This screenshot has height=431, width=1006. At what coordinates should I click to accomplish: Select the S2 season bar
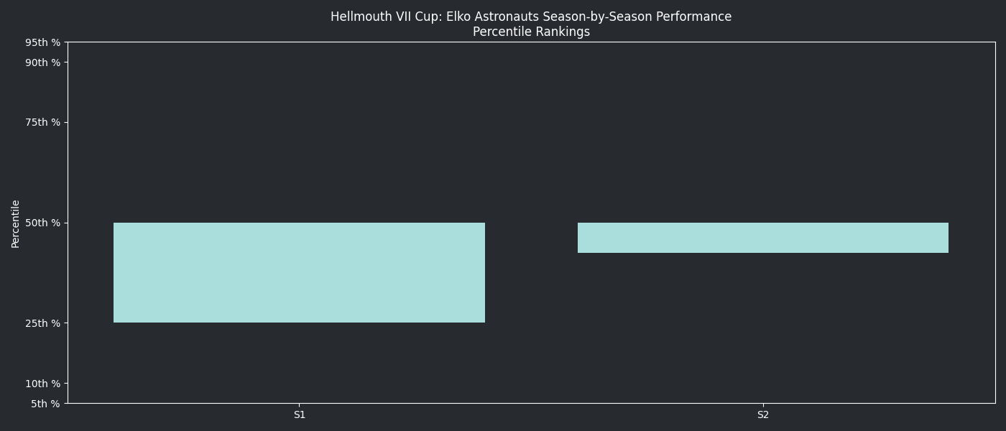[x=762, y=238]
